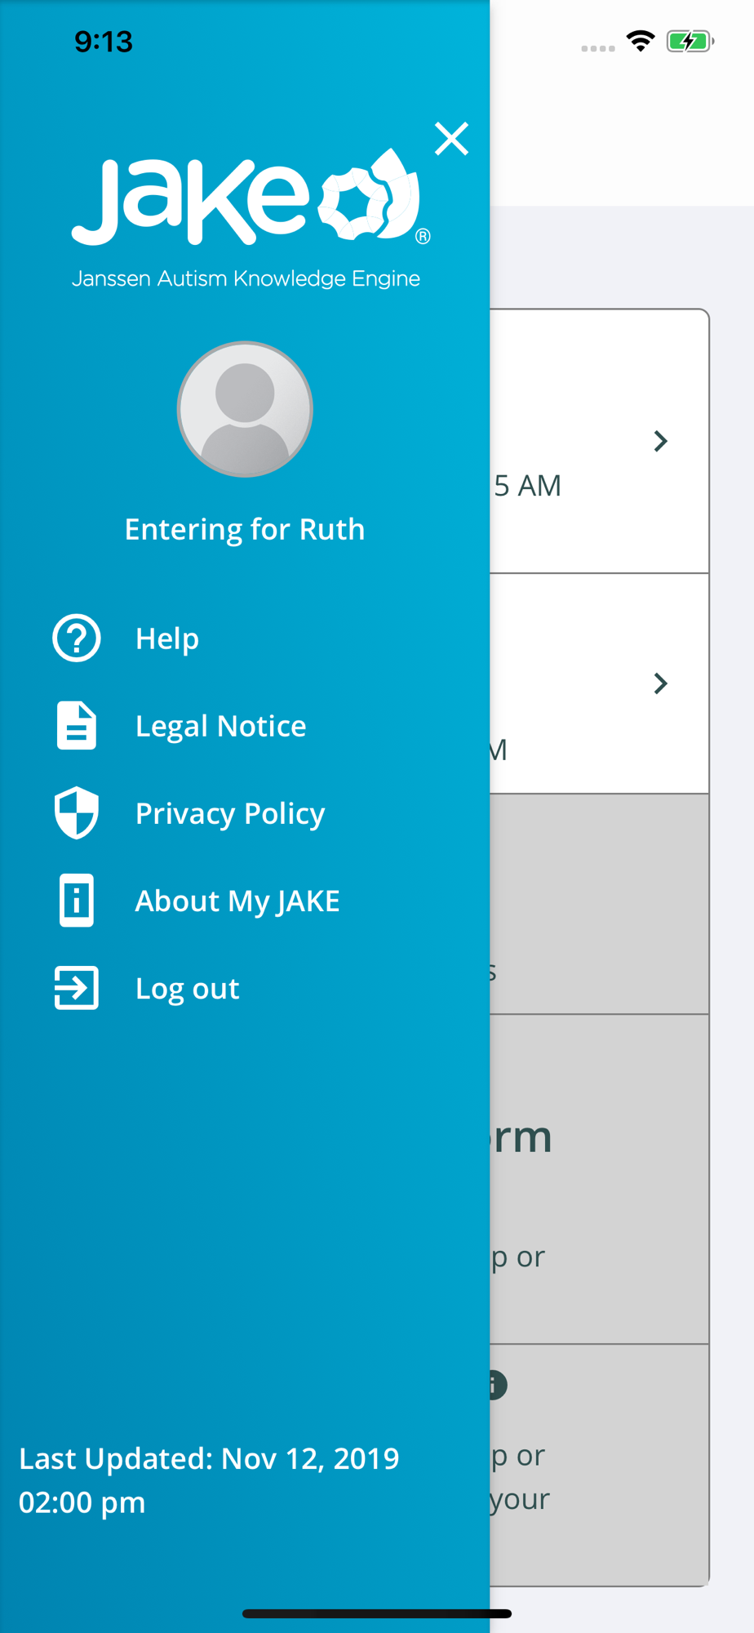The image size is (754, 1633).
Task: Tap the partially hidden info circle icon
Action: coord(497,1385)
